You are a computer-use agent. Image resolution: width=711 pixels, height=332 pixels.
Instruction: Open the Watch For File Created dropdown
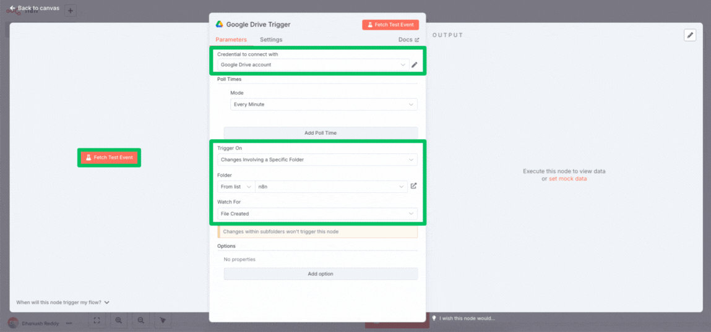[317, 214]
